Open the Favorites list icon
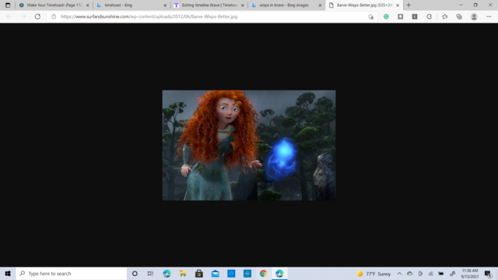Screen dimensions: 498x280 [444, 16]
